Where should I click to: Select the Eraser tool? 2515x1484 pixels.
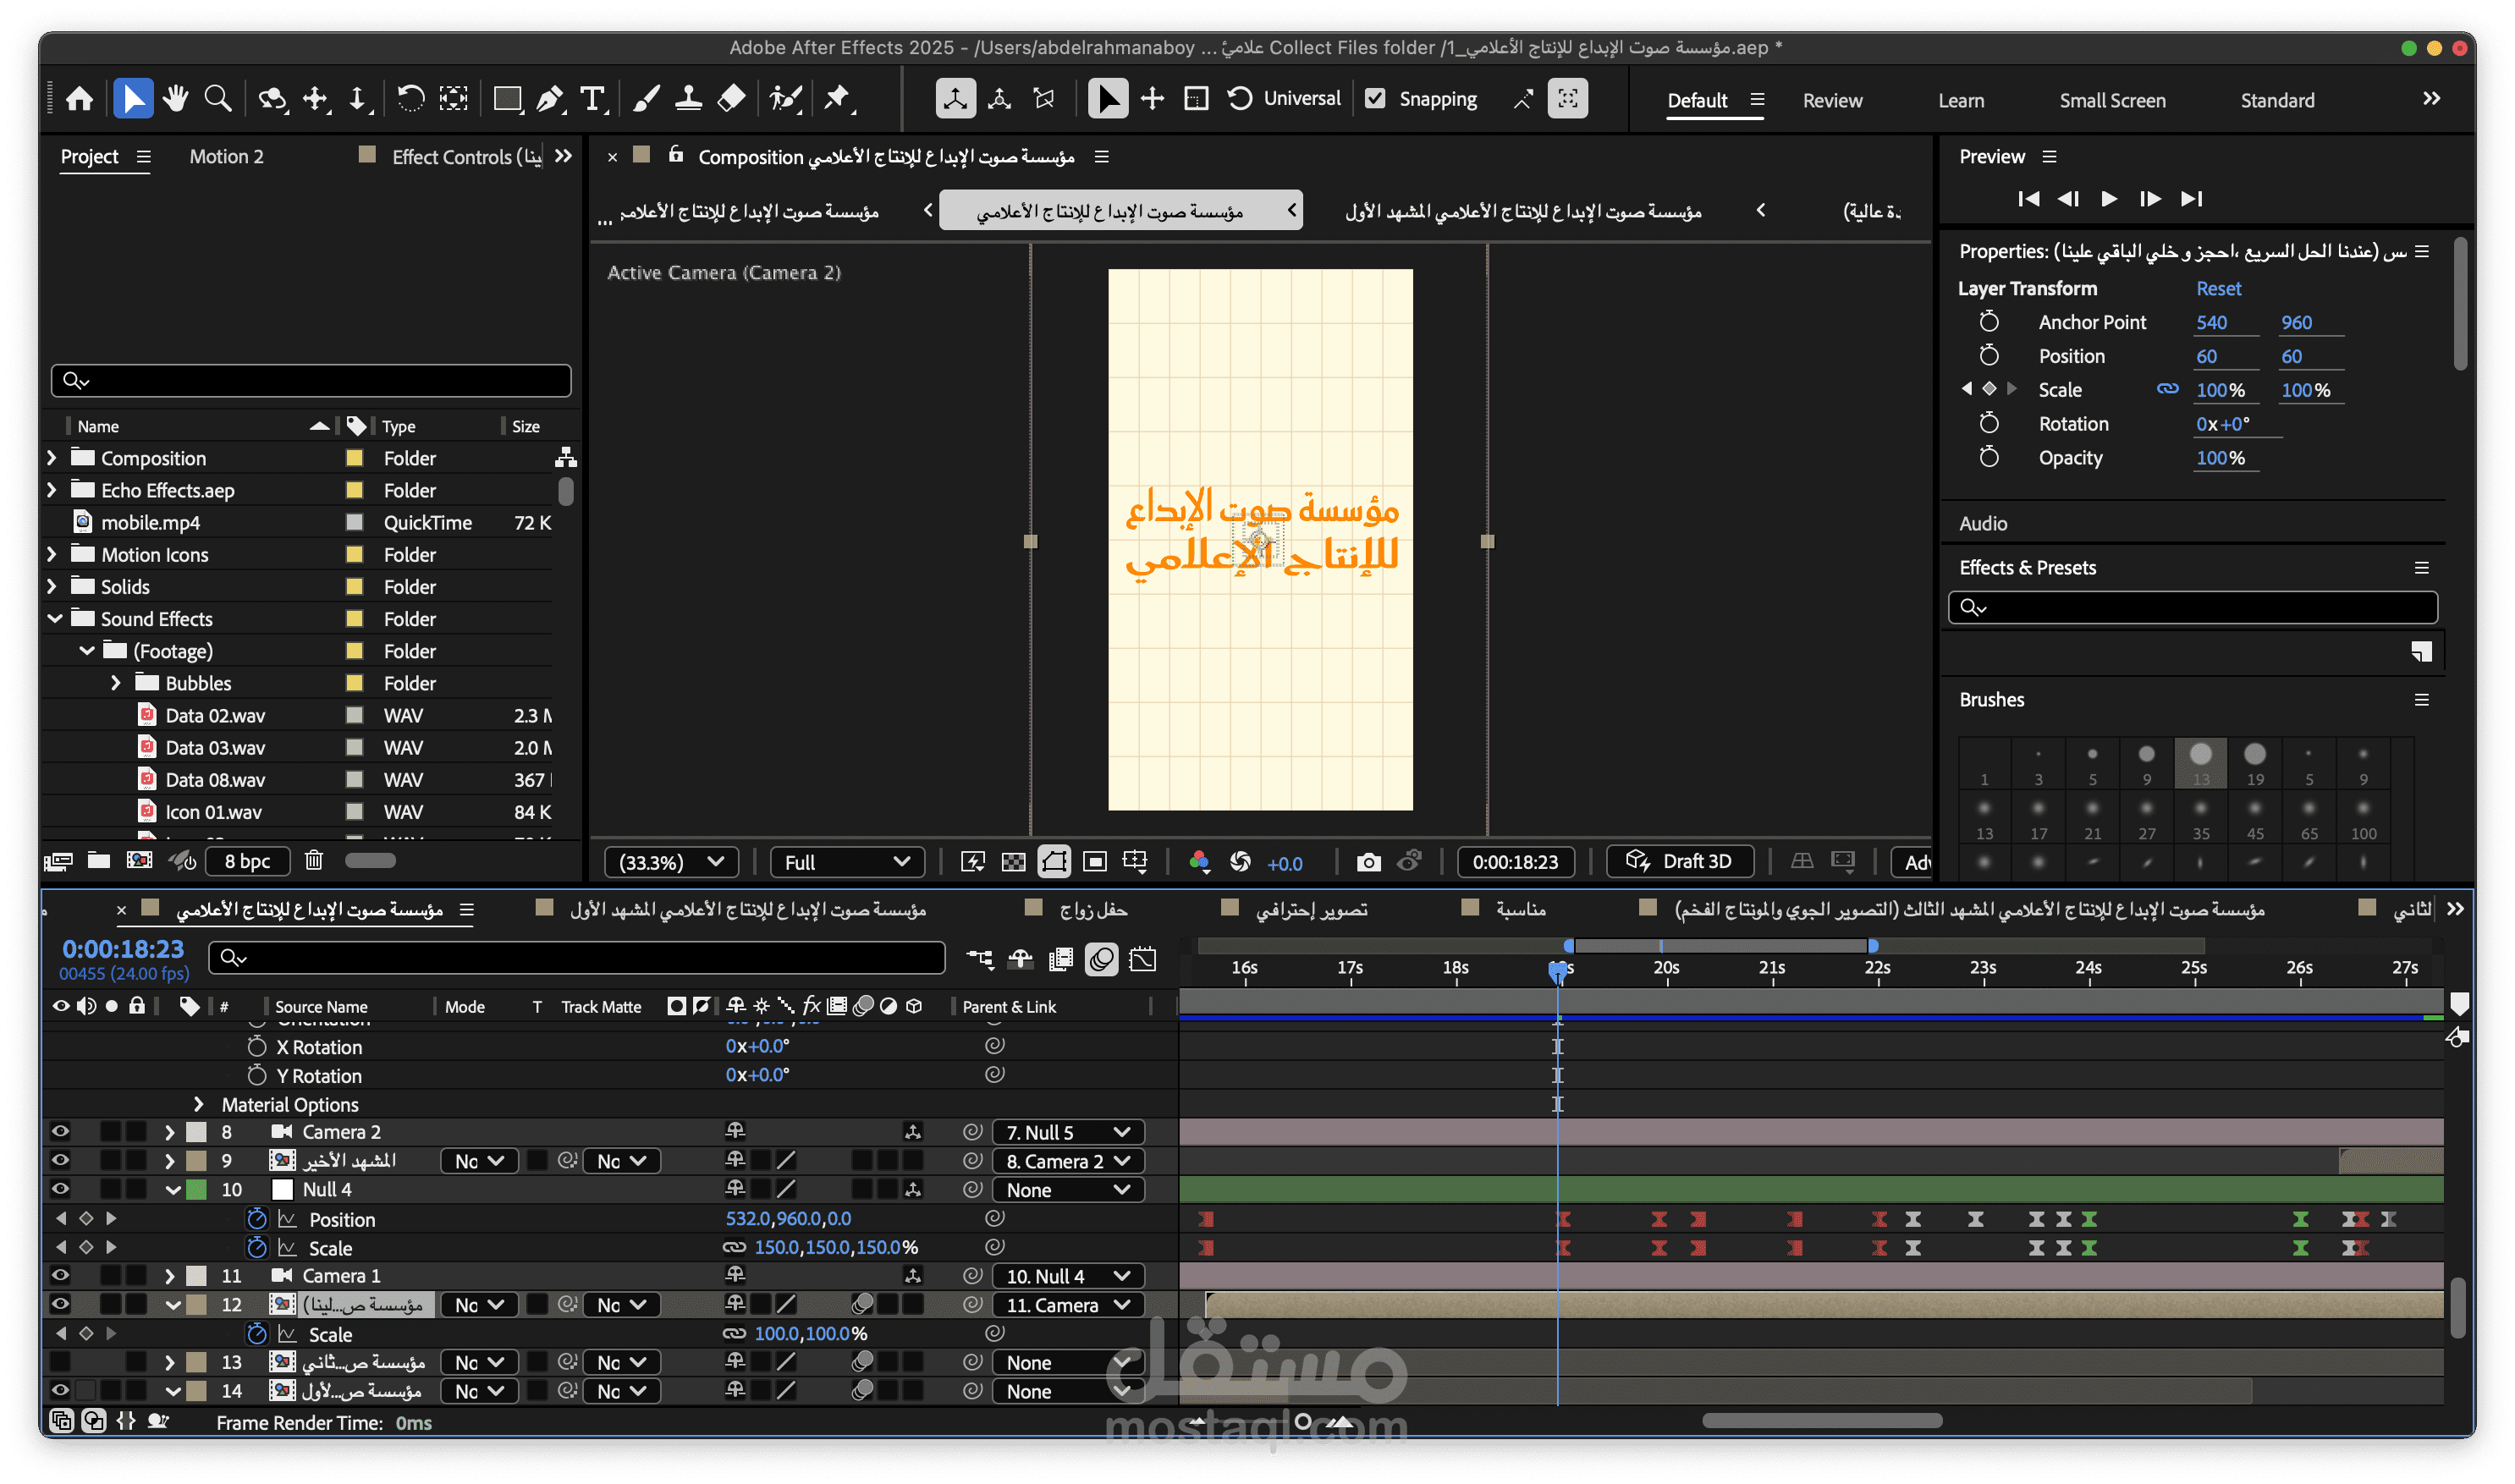point(732,99)
